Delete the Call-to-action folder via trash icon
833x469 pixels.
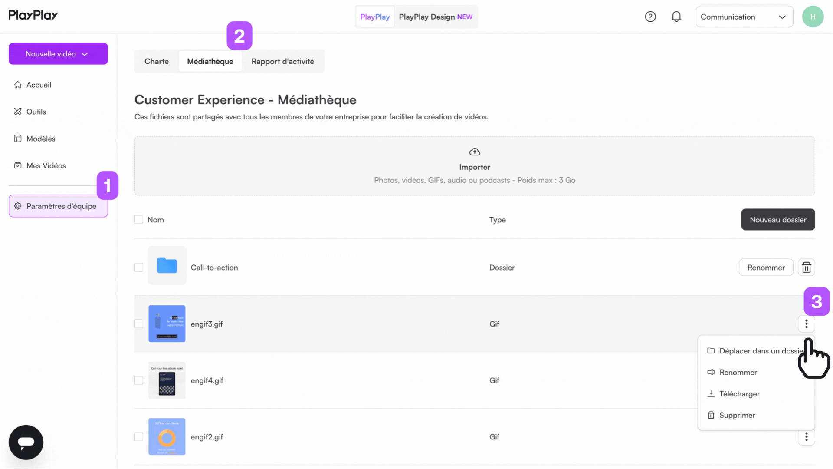[806, 268]
